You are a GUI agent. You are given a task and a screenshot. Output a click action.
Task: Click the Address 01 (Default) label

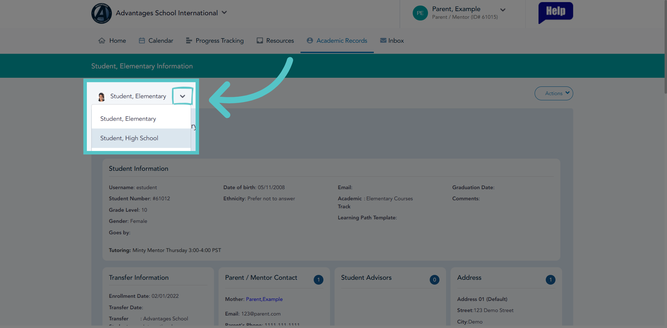pos(482,299)
